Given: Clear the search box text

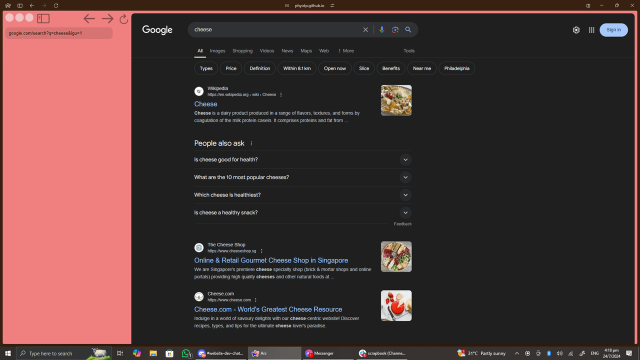Looking at the screenshot, I should [365, 30].
